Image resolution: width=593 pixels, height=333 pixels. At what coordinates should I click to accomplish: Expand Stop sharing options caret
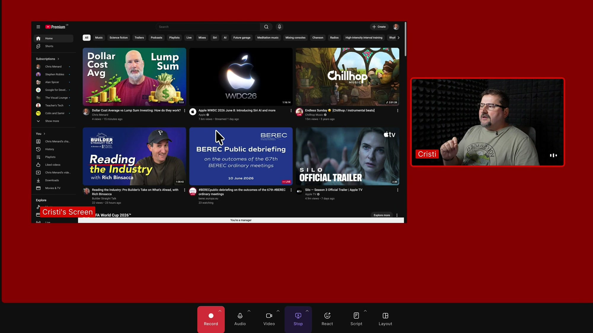(x=307, y=311)
